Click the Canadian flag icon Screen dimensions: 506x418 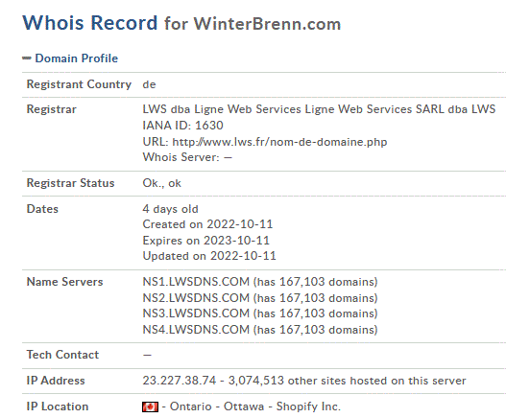tap(150, 406)
